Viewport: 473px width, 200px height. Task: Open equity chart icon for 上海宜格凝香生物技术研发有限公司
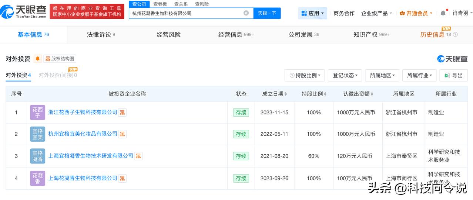(x=138, y=156)
